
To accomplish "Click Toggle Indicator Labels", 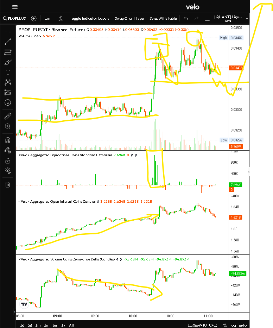I will tap(89, 18).
